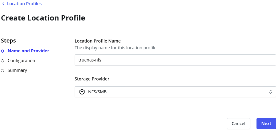
Task: Click the Create Location Profile heading
Action: (x=43, y=18)
